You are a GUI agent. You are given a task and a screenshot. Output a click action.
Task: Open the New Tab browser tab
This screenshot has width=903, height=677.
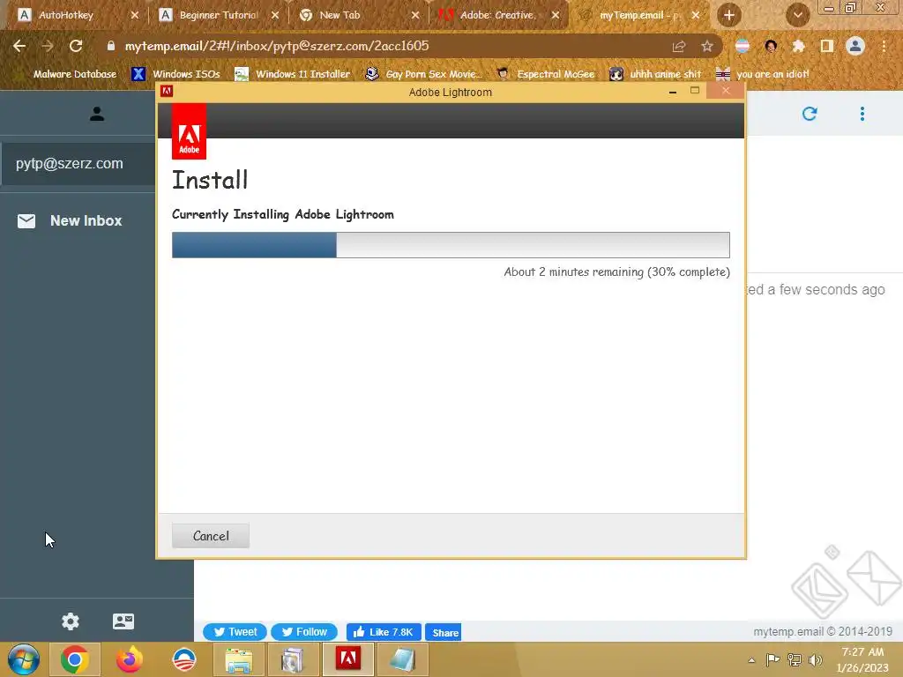click(x=340, y=15)
